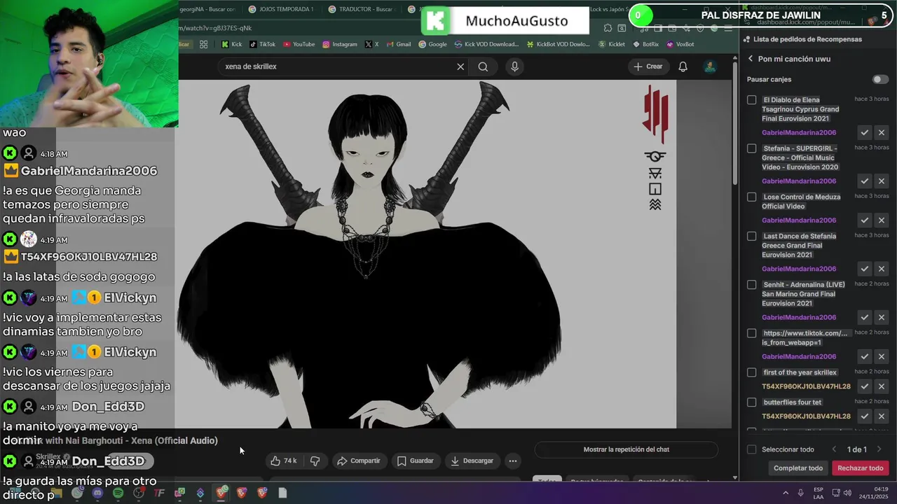897x504 pixels.
Task: Open the TikTok bookmark
Action: (263, 44)
